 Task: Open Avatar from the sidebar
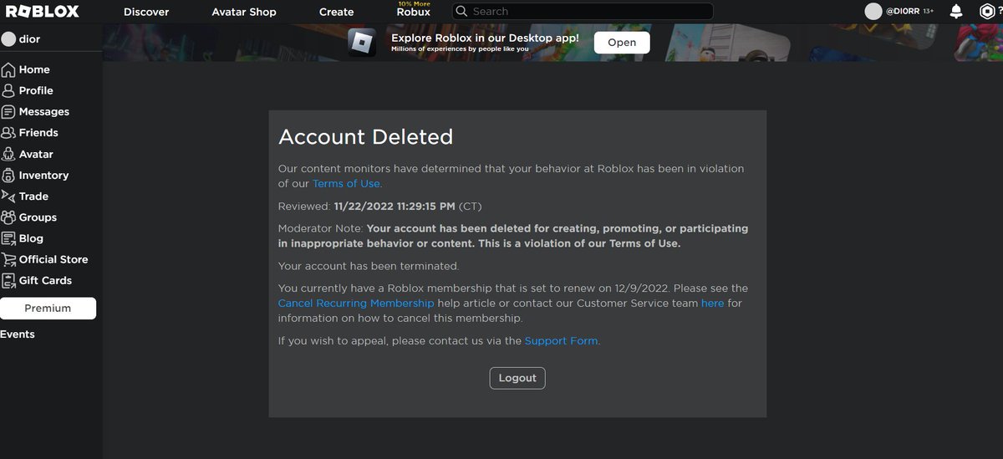pos(36,154)
